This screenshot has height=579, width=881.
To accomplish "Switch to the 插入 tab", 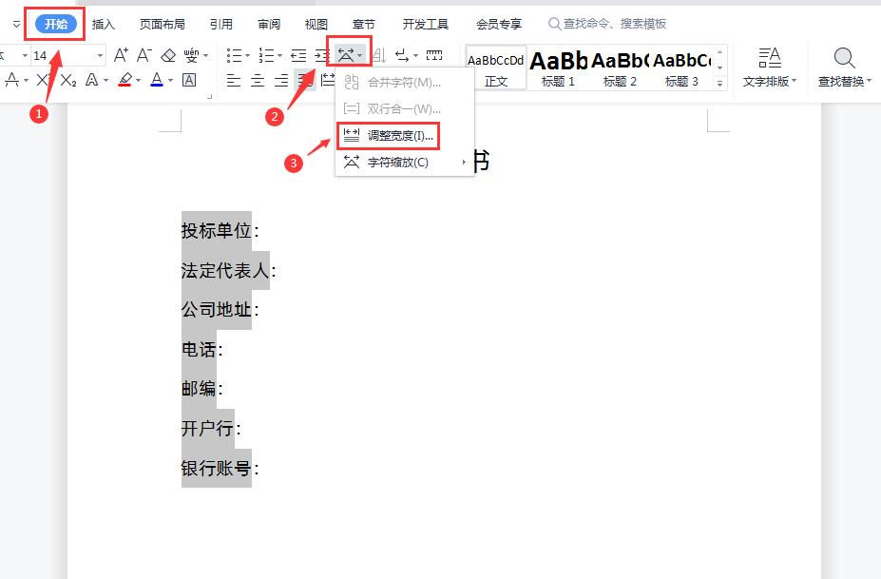I will click(x=104, y=24).
